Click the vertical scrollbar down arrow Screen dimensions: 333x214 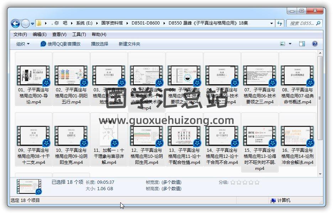click(x=320, y=174)
